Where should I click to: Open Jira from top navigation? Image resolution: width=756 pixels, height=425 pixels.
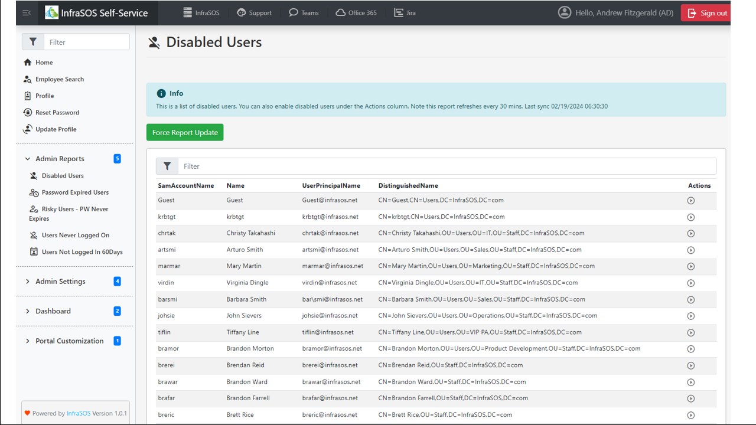[x=405, y=12]
